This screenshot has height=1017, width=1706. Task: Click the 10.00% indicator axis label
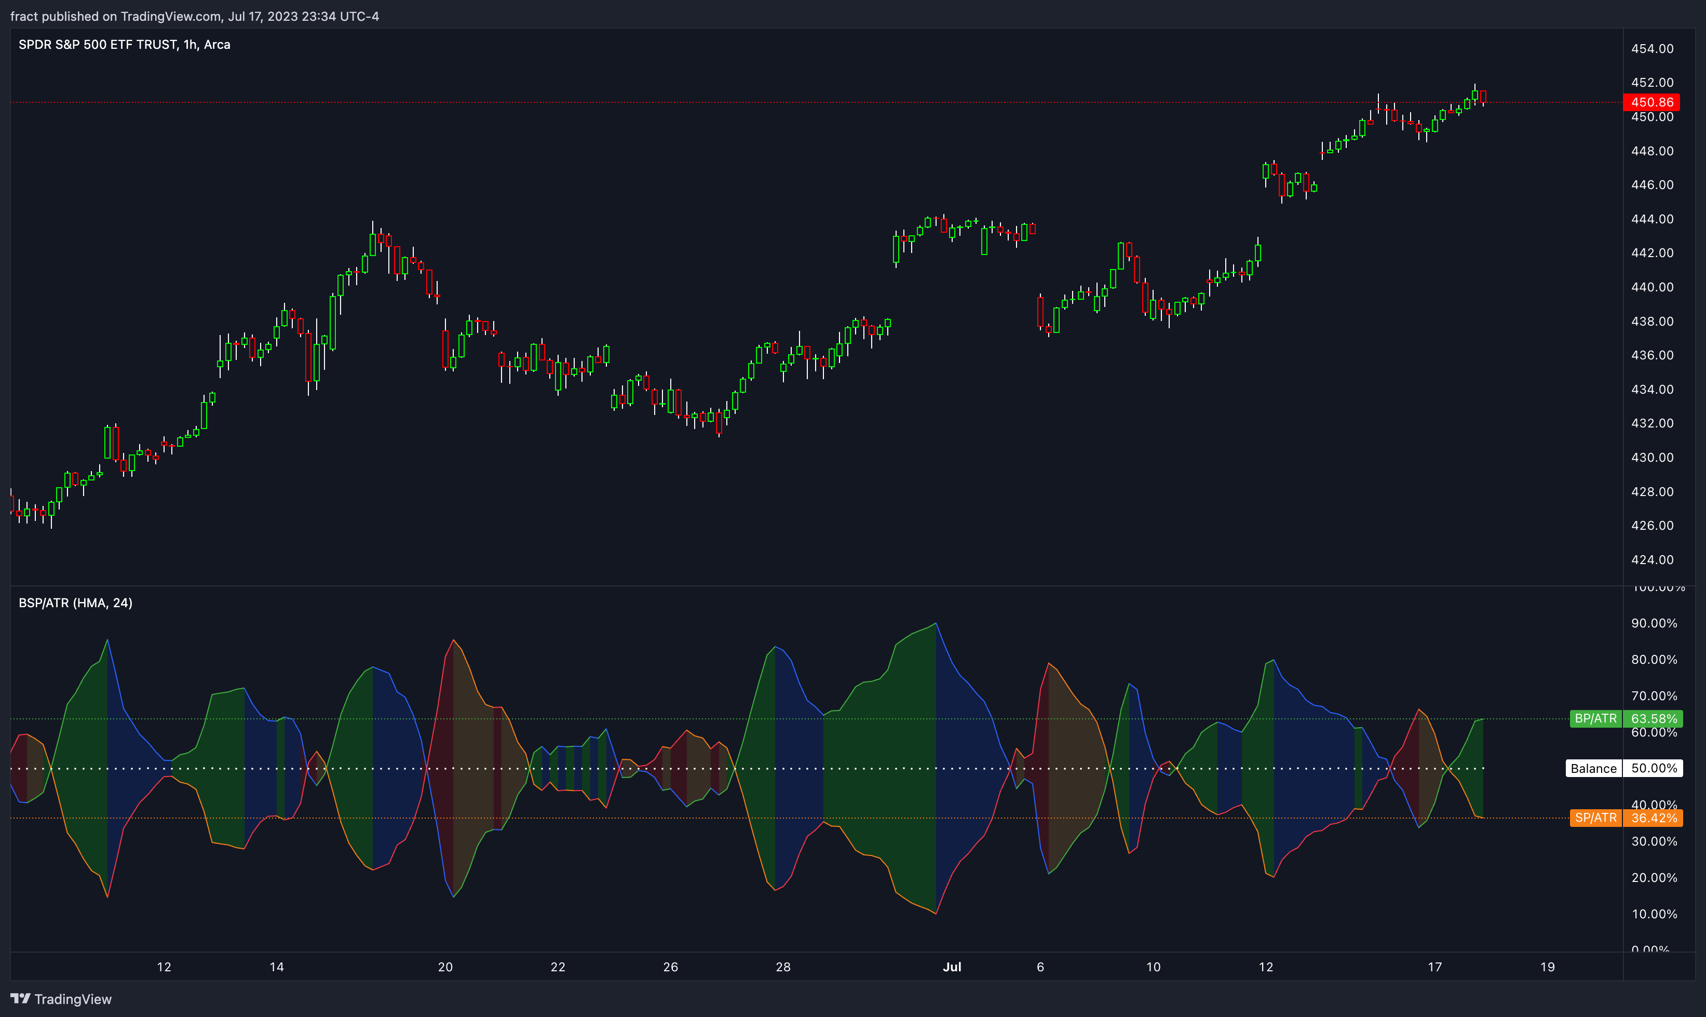(1654, 914)
